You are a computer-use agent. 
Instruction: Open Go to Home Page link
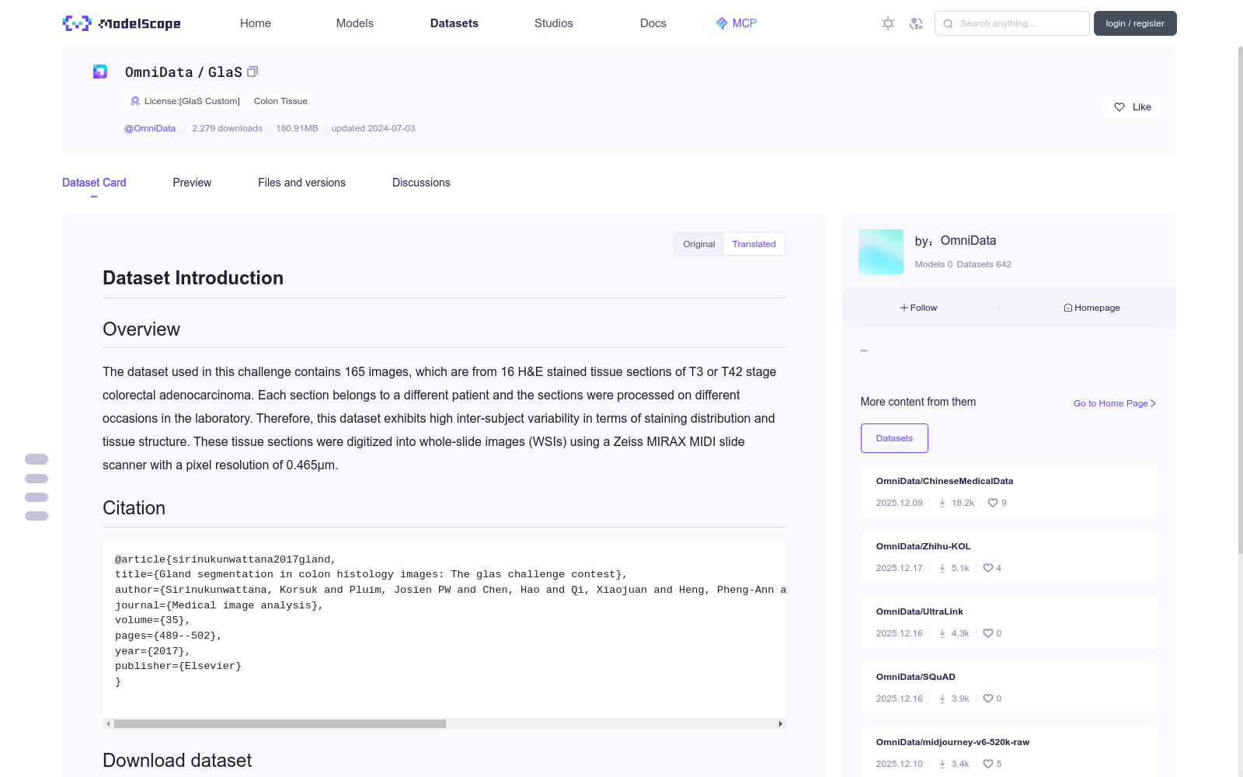click(x=1115, y=403)
